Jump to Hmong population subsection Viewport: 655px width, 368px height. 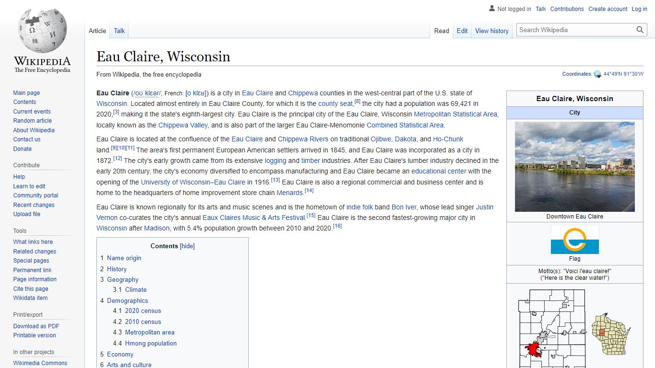point(151,344)
